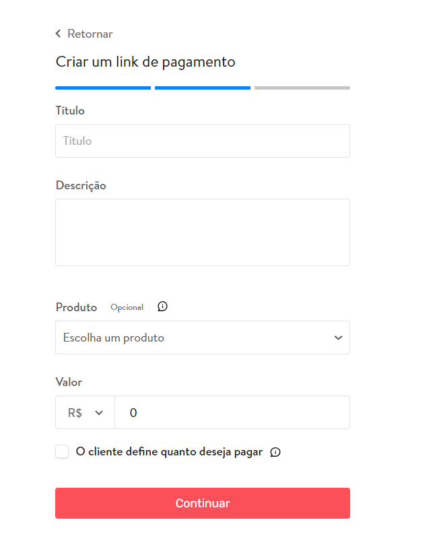Click the 'Opcional' label beside Produto
435x545 pixels.
coord(127,307)
